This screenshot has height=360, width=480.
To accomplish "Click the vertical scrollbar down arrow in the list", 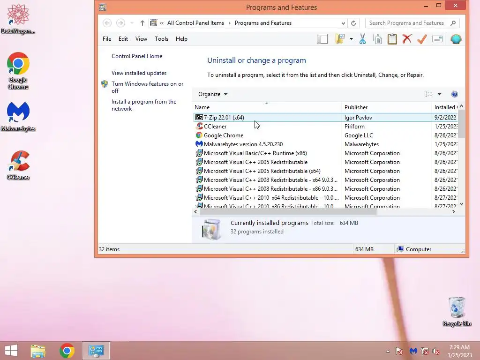I will pyautogui.click(x=462, y=204).
